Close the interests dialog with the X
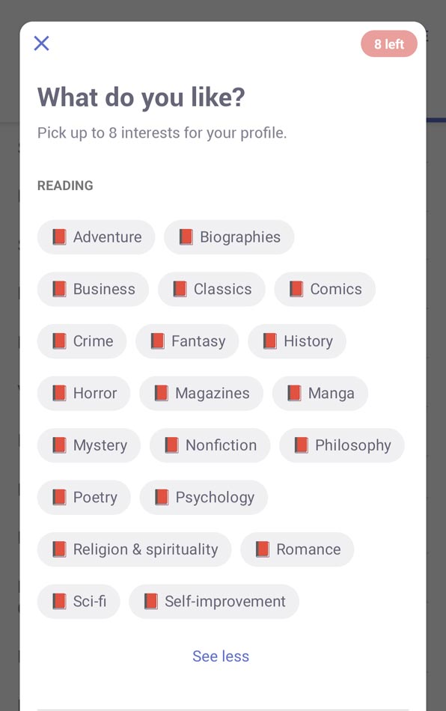Image resolution: width=446 pixels, height=711 pixels. pos(41,43)
